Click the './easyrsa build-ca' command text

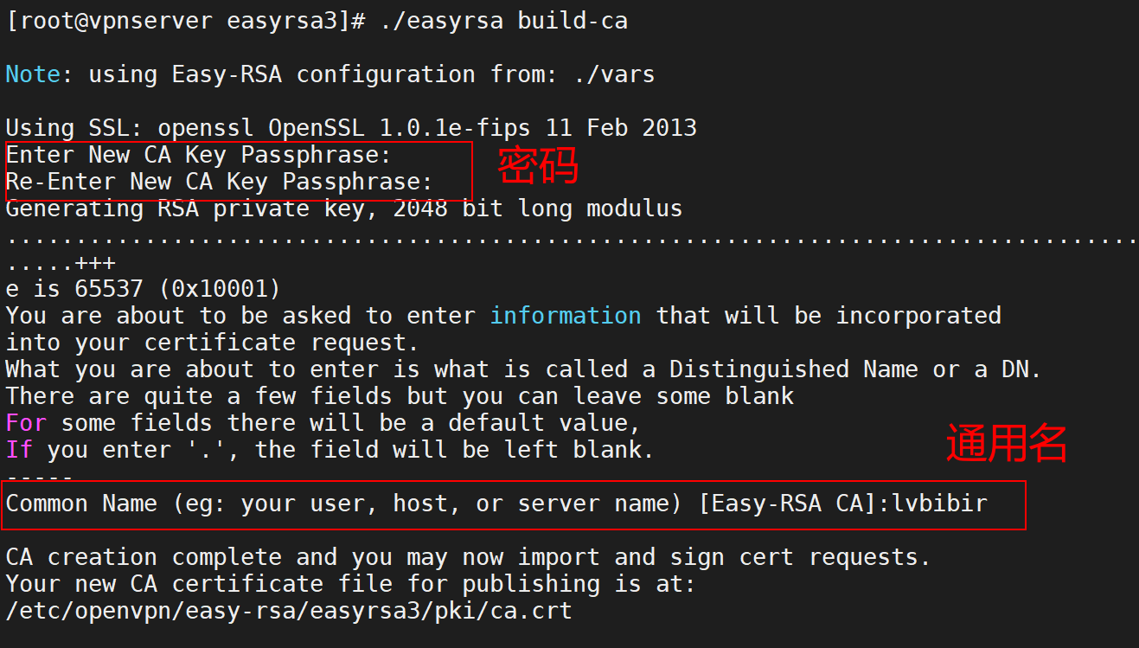click(x=503, y=21)
